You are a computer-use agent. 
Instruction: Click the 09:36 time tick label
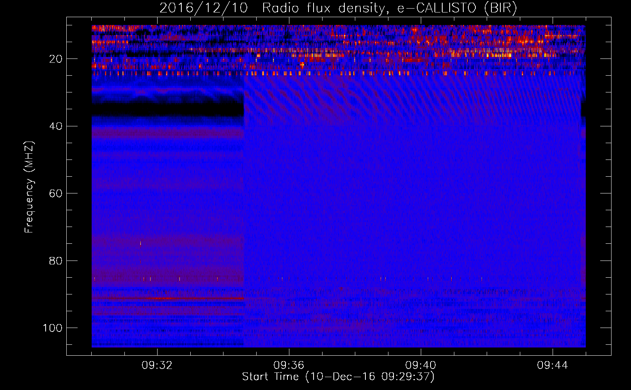pyautogui.click(x=289, y=365)
